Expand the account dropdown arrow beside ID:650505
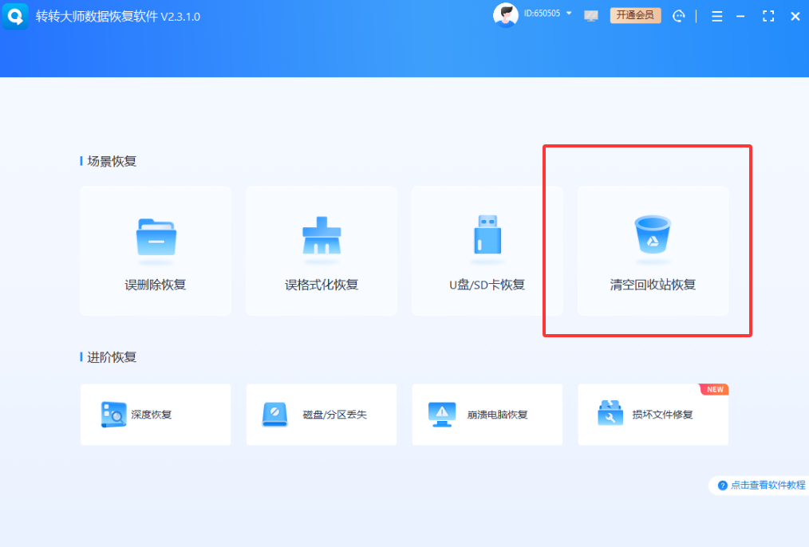This screenshot has width=809, height=547. point(569,14)
